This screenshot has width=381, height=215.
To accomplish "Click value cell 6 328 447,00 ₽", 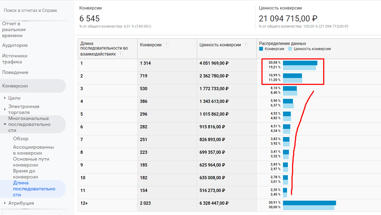I will coord(214,203).
